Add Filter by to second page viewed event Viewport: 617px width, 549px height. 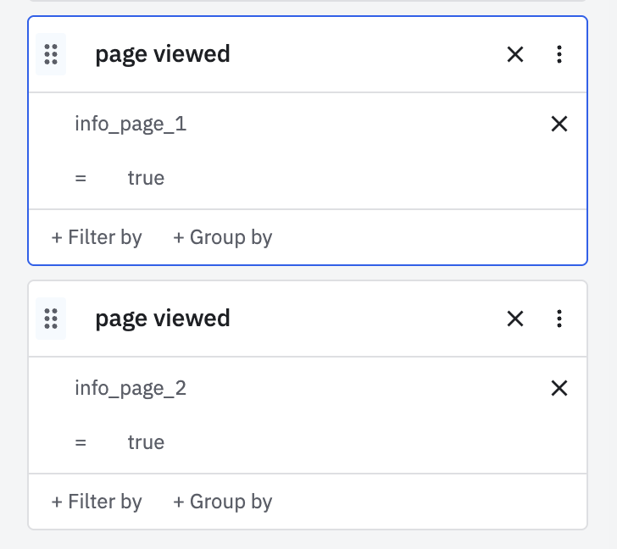click(97, 502)
